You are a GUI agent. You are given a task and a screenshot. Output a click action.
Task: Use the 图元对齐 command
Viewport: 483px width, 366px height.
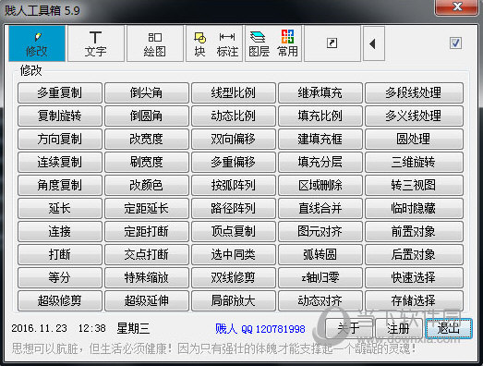pyautogui.click(x=320, y=231)
